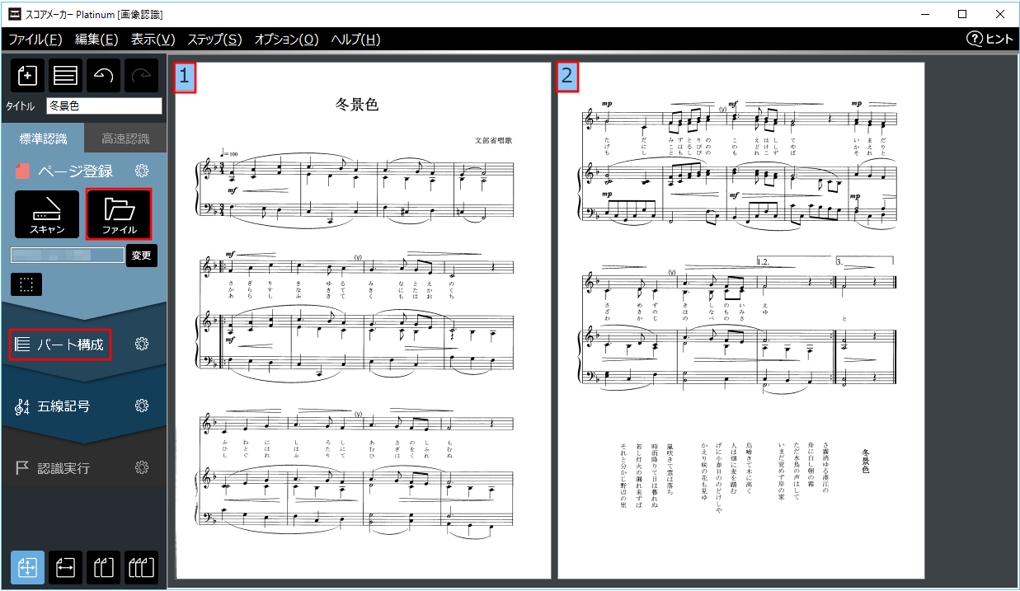
Task: Click the page list icon in toolbar
Action: point(66,75)
